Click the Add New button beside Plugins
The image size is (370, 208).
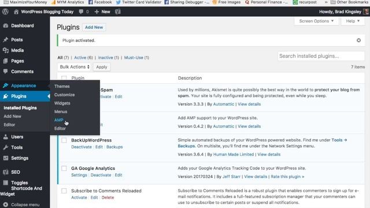pyautogui.click(x=94, y=27)
